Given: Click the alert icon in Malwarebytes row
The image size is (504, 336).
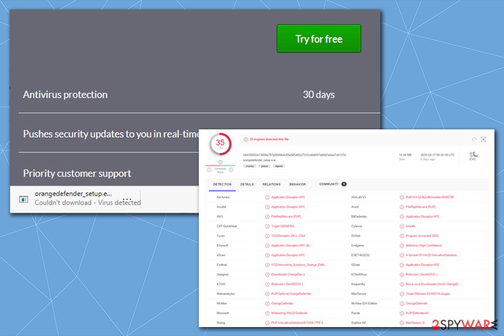Looking at the screenshot, I should pyautogui.click(x=267, y=293).
